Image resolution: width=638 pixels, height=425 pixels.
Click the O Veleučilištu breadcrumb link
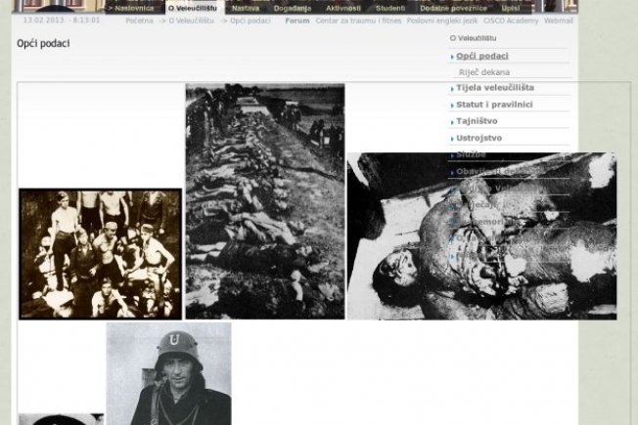click(191, 21)
